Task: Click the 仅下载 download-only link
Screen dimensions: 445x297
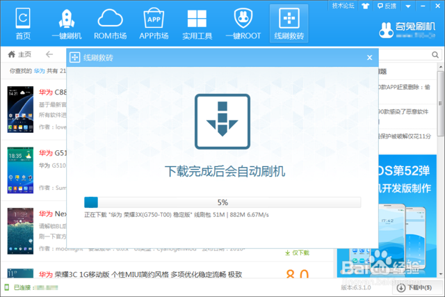Action: (x=297, y=252)
